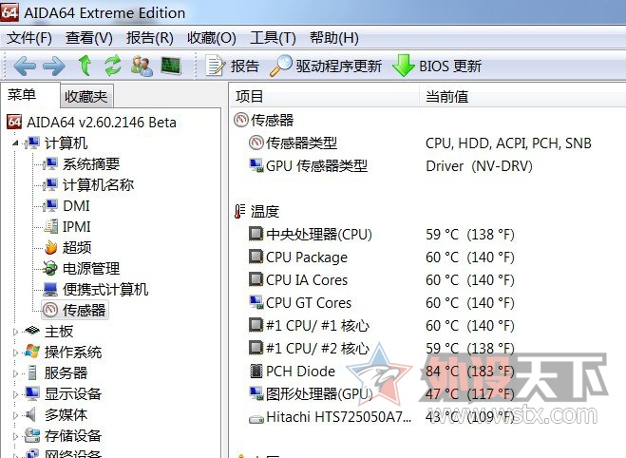Click the Hitachi hard drive icon
This screenshot has width=626, height=458.
click(256, 419)
